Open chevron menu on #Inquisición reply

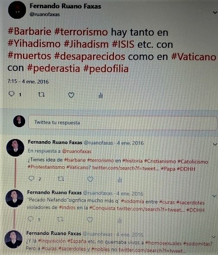[214, 237]
